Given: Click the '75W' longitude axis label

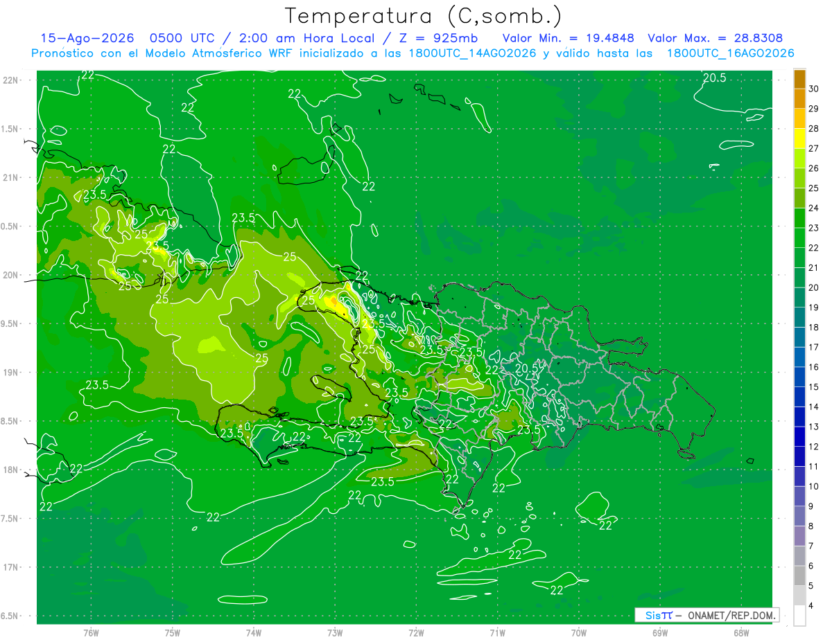Looking at the screenshot, I should pos(173,632).
